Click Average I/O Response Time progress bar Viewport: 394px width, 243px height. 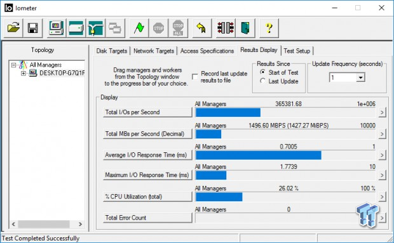[x=285, y=155]
